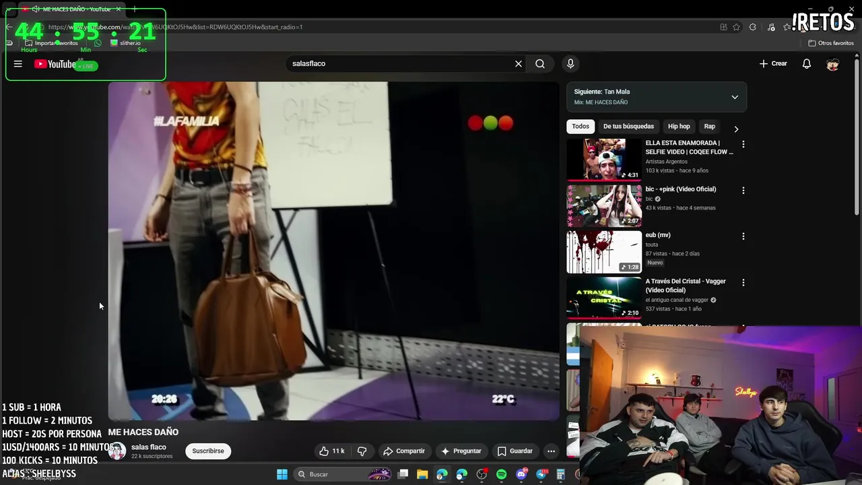Click el antiguo canal de vagger name
862x485 pixels.
pyautogui.click(x=677, y=300)
